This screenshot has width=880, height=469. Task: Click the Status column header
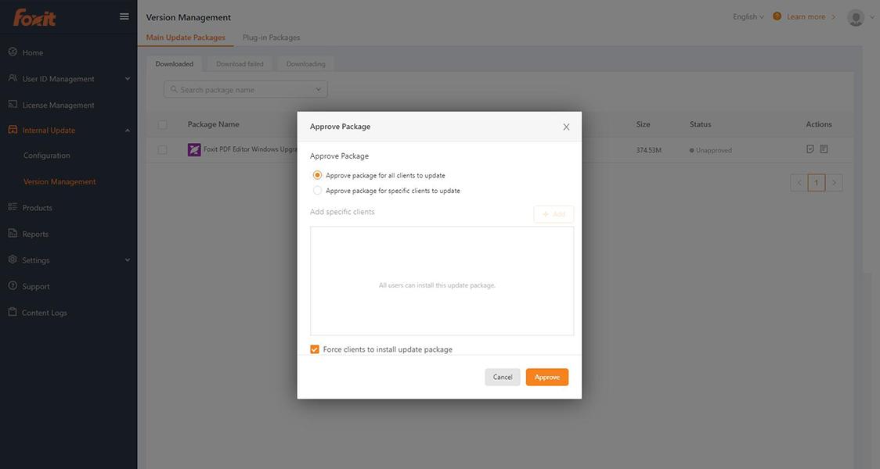701,124
